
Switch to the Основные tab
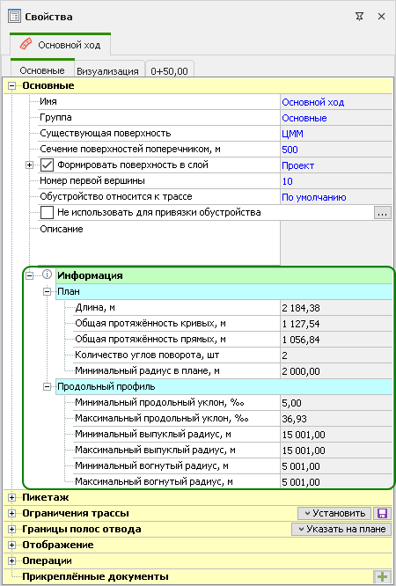pyautogui.click(x=42, y=70)
